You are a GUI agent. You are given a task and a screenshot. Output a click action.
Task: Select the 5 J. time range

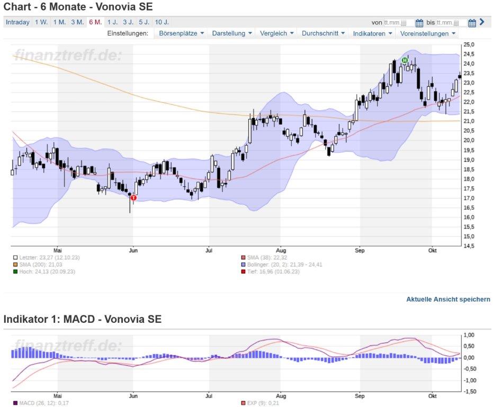[144, 22]
